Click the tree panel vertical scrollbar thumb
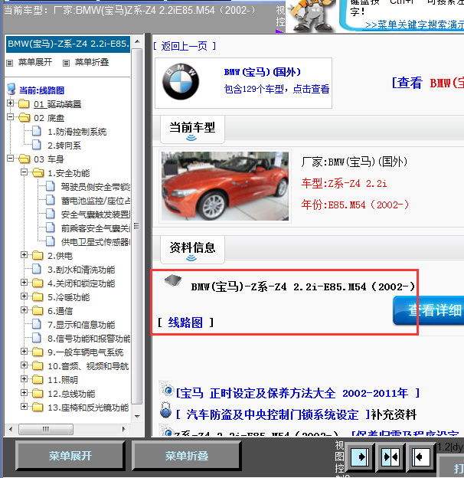Screen dimensions: 464x478 [137, 226]
